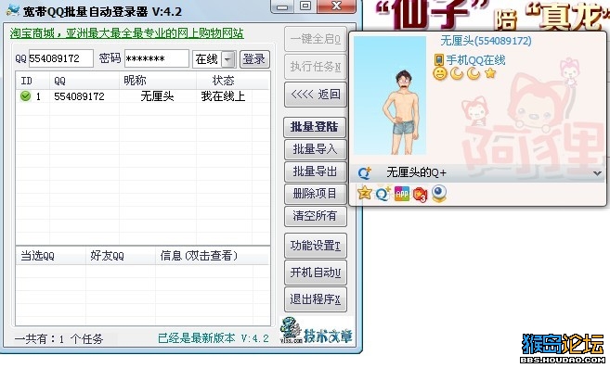
Task: Click the green online status icon in row 1
Action: [25, 96]
